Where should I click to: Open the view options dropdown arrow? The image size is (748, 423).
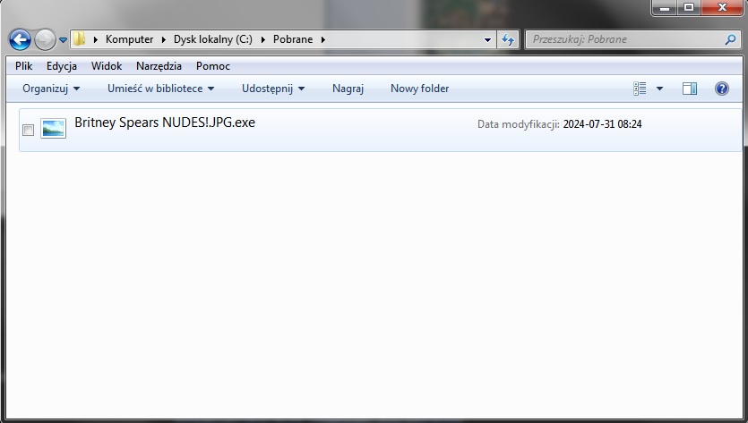(659, 89)
